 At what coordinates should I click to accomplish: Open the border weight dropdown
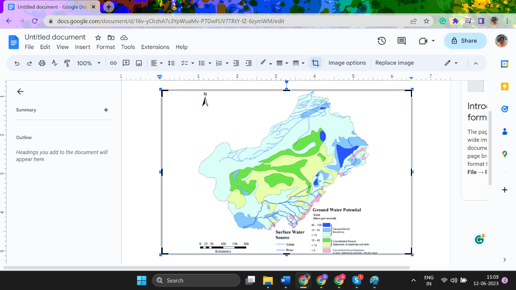point(282,63)
